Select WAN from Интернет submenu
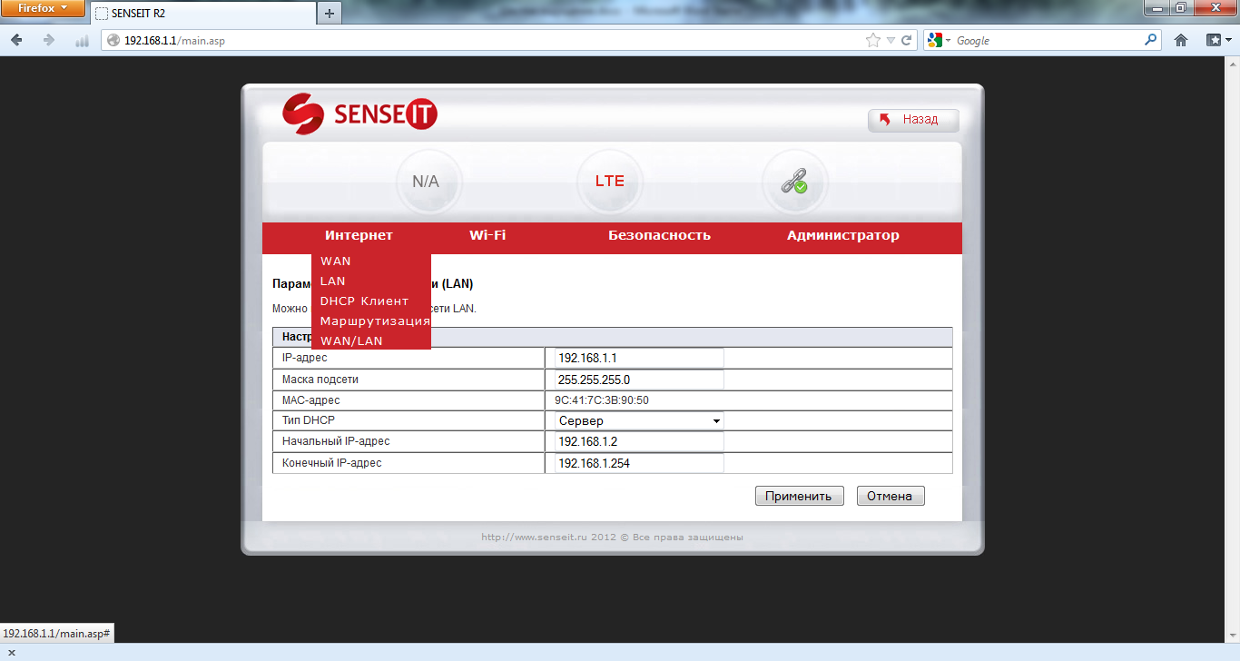The height and width of the screenshot is (661, 1240). tap(336, 261)
